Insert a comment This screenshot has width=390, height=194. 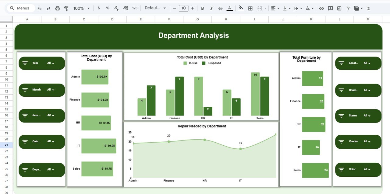pos(330,8)
